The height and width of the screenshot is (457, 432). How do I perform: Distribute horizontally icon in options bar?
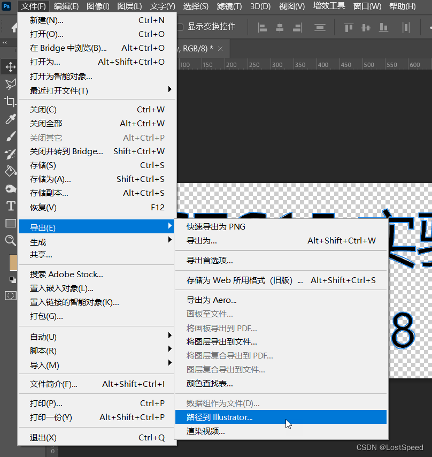(x=406, y=28)
